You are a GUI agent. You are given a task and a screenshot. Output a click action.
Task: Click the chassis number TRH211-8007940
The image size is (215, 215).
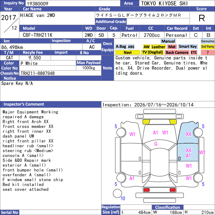[37, 73]
